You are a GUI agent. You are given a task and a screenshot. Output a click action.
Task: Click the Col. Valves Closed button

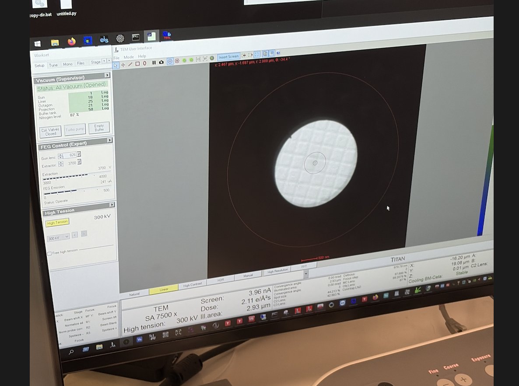pyautogui.click(x=51, y=132)
